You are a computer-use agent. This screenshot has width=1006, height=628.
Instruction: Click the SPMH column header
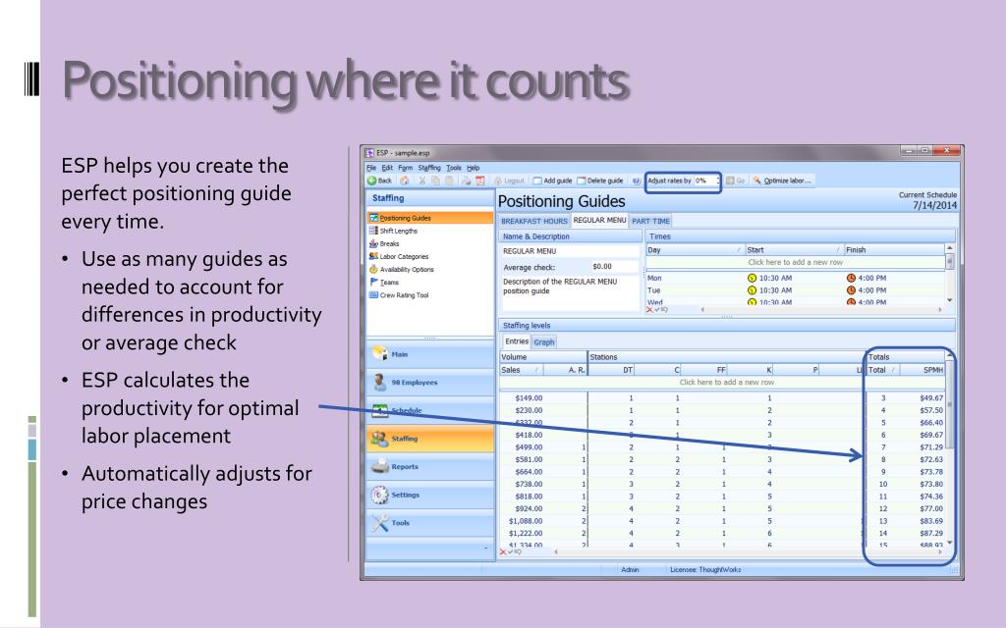click(923, 370)
